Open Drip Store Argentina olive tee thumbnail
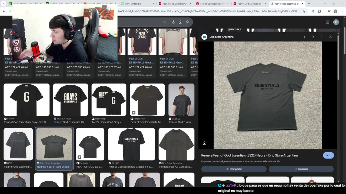This screenshot has height=194, width=346. (x=177, y=144)
